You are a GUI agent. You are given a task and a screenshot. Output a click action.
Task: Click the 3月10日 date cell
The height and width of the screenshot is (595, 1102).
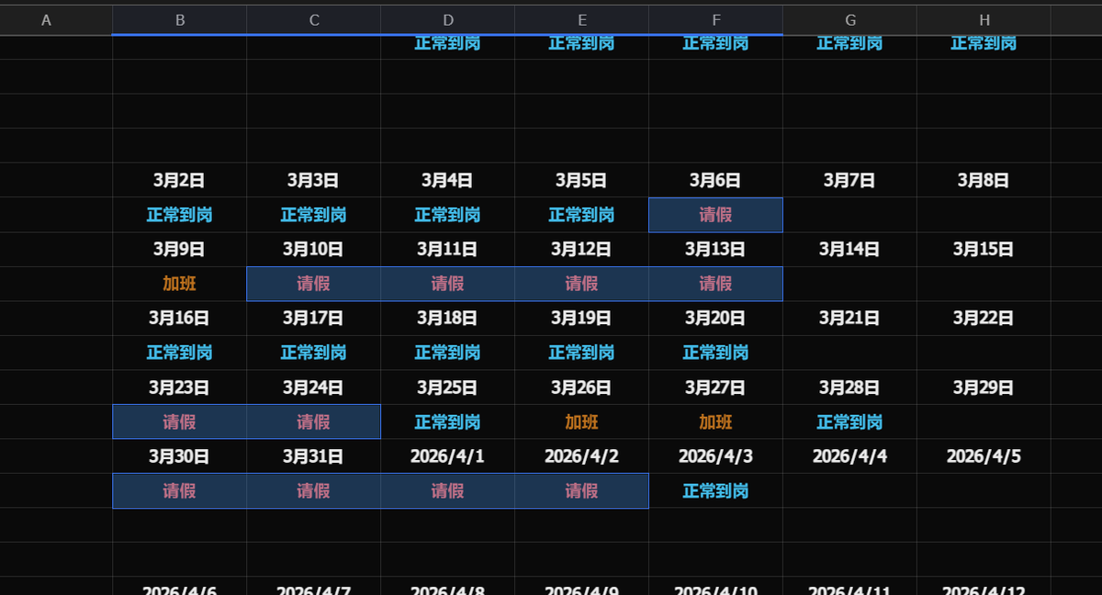[314, 249]
